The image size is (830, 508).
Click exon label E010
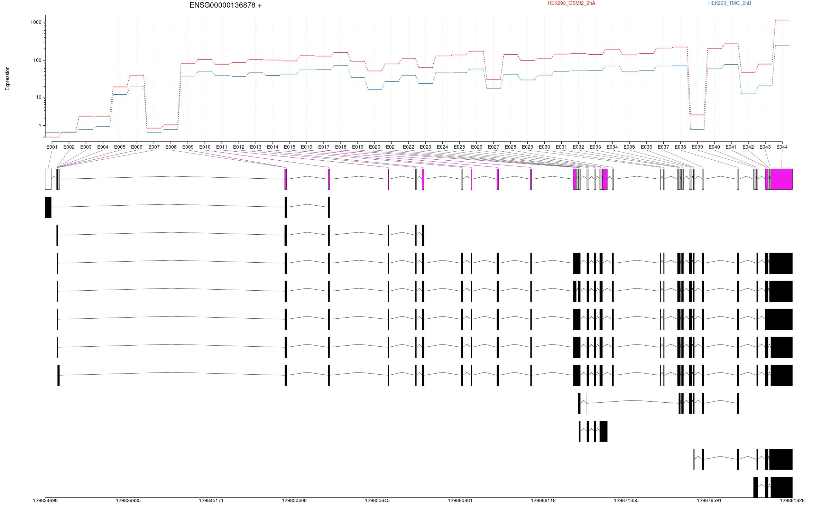205,147
